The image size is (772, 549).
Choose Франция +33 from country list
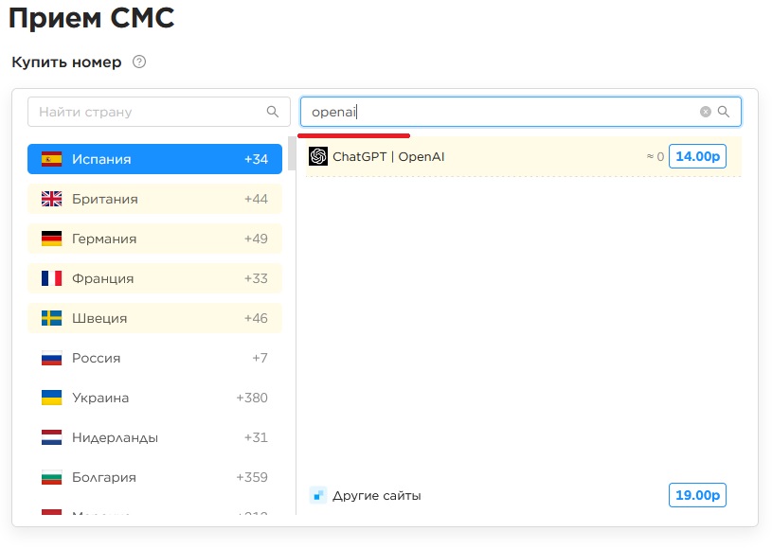[154, 278]
